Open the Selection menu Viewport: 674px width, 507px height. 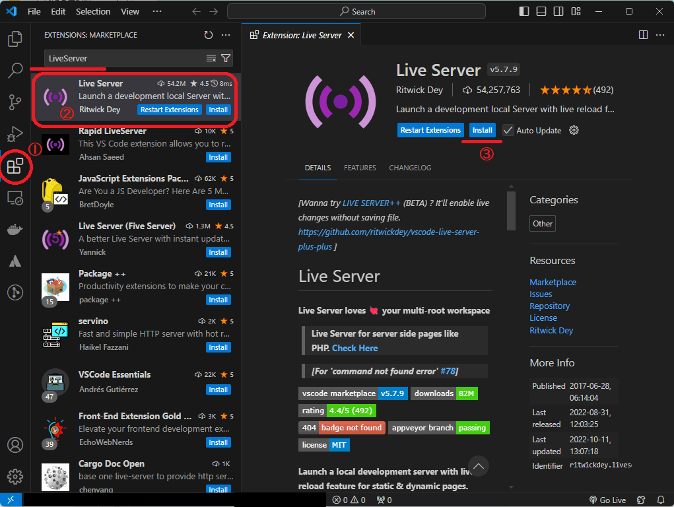click(x=93, y=12)
